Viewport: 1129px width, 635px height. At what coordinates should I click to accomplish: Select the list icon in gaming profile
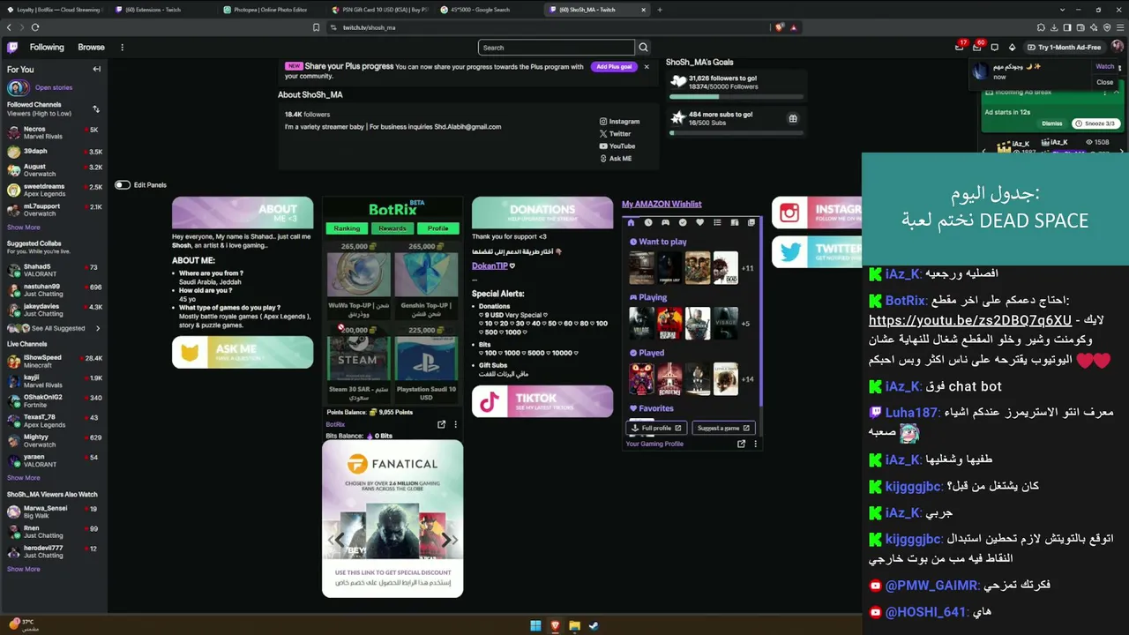click(x=717, y=222)
